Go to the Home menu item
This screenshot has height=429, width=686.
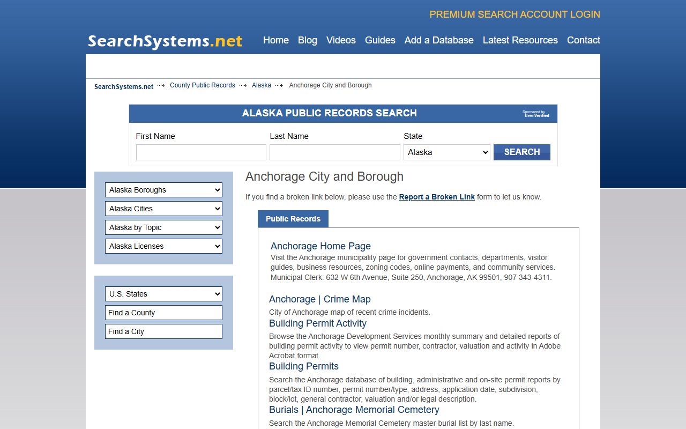point(276,40)
